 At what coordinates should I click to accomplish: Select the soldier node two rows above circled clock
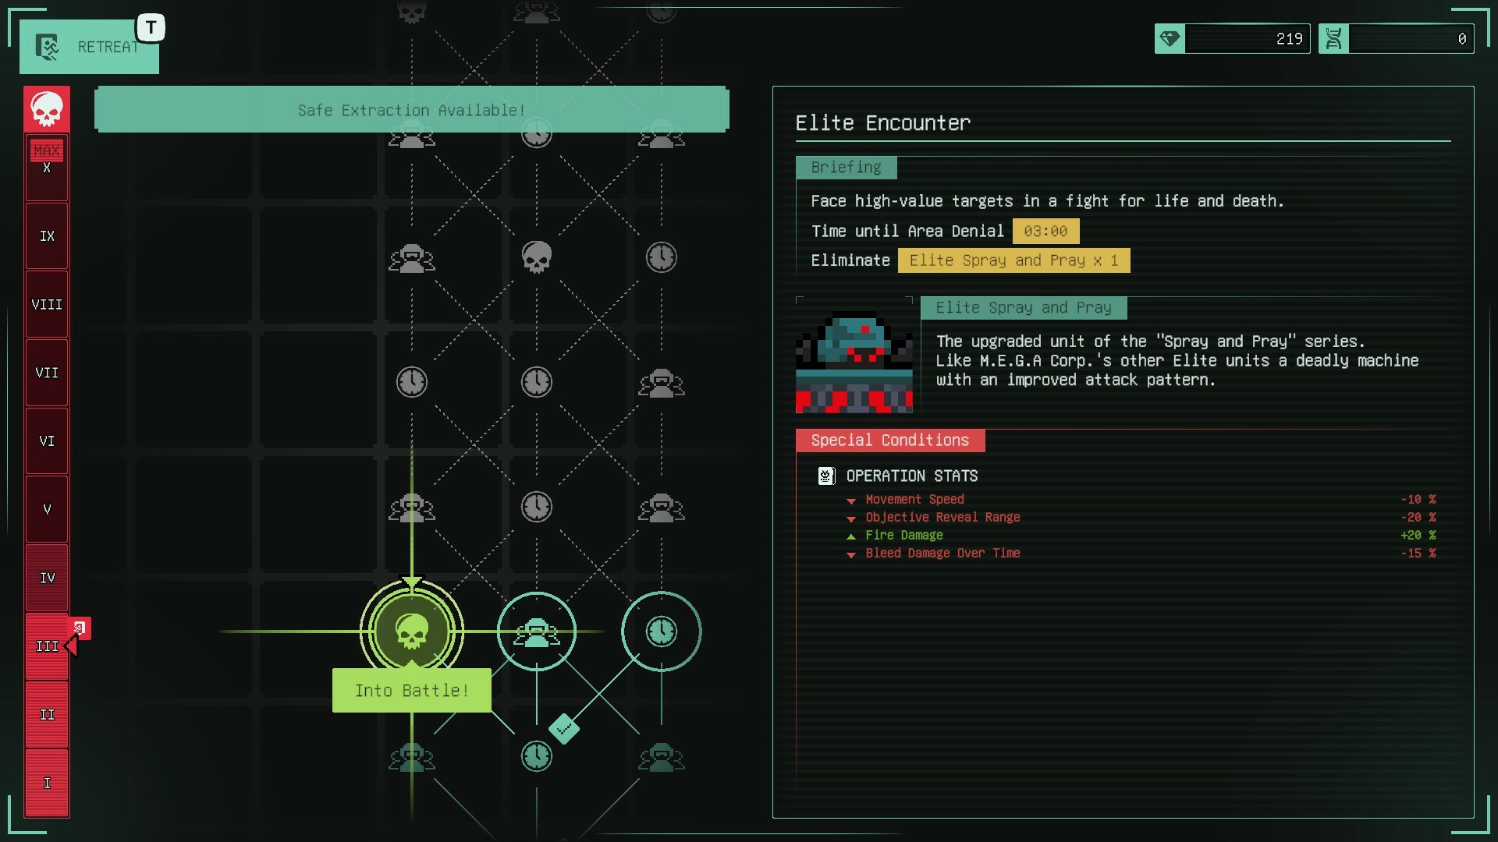pos(662,383)
